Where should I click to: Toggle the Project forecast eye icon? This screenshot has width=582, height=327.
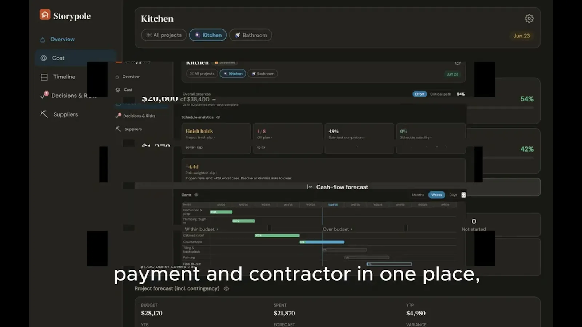coord(226,289)
